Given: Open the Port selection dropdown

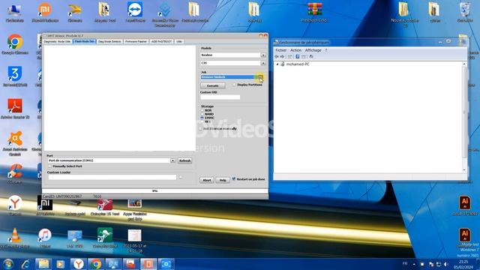Looking at the screenshot, I should (x=172, y=160).
